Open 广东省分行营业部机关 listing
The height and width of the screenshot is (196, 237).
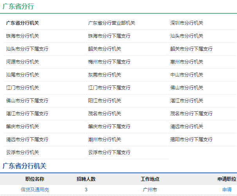pyautogui.click(x=111, y=23)
